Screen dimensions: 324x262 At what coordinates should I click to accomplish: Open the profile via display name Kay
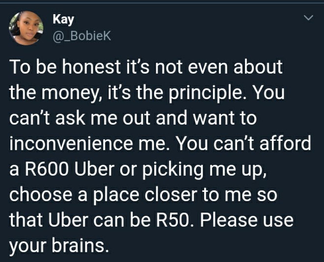[63, 20]
